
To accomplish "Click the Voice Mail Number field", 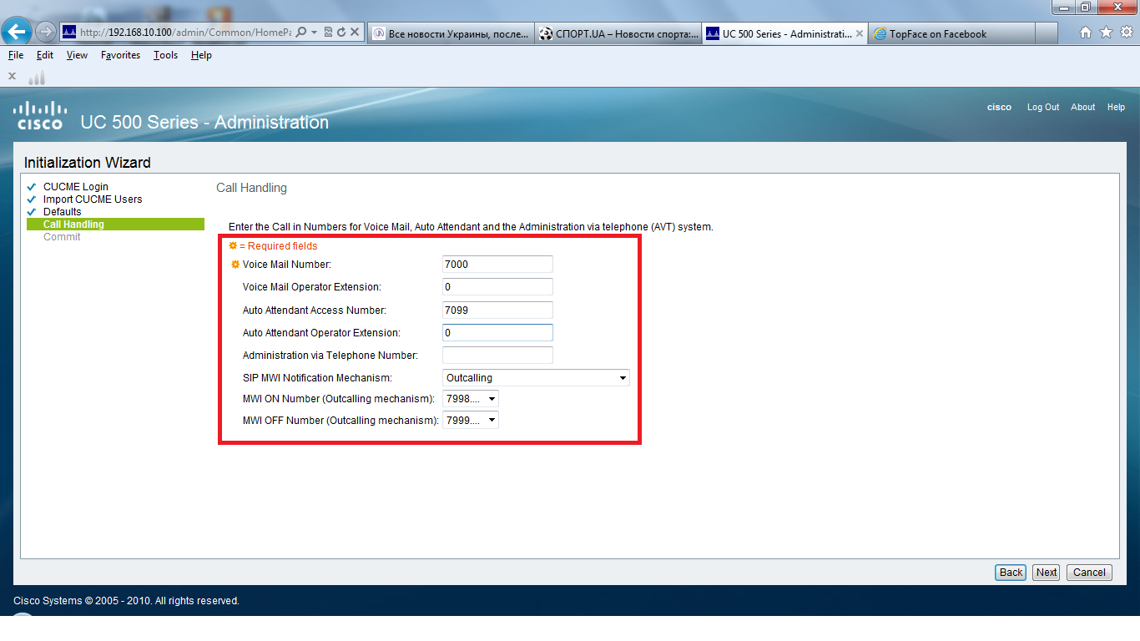I will 497,264.
